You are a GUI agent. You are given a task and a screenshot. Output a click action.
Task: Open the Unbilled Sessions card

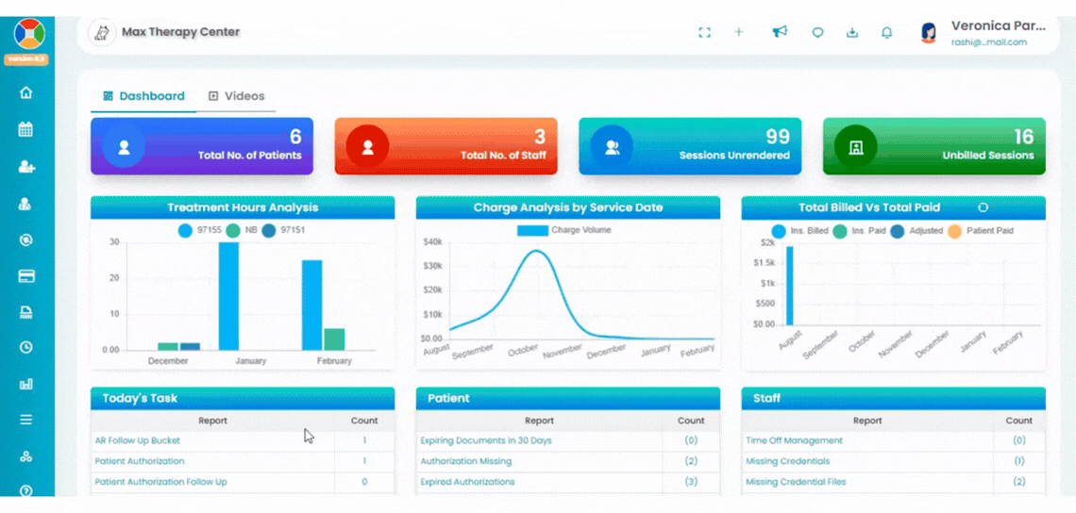(934, 146)
